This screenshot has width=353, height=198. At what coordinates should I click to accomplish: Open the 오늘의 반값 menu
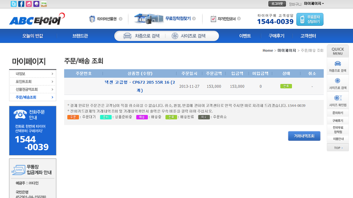[33, 36]
